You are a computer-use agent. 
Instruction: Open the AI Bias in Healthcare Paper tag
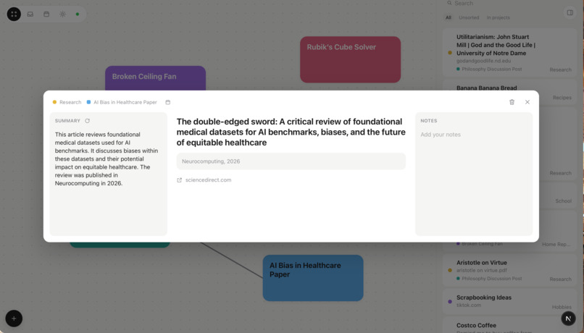click(122, 102)
